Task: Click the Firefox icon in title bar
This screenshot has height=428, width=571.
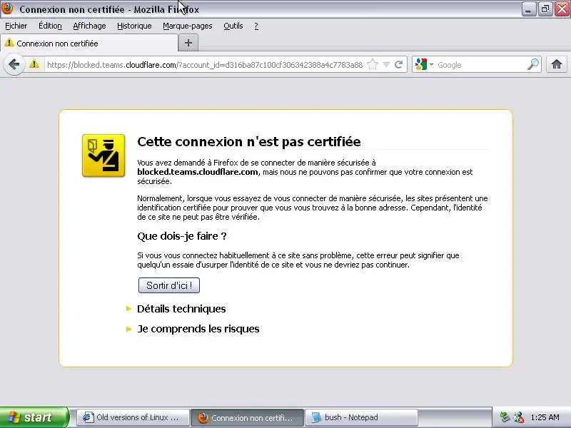Action: click(x=7, y=8)
